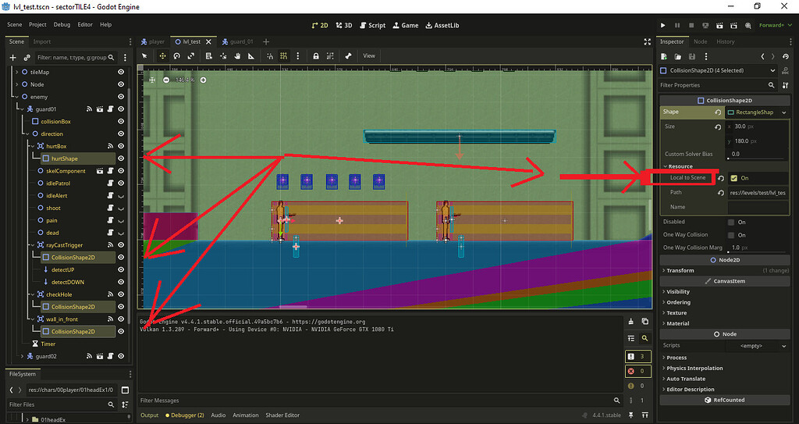Open the AssetLib workspace

pyautogui.click(x=442, y=25)
